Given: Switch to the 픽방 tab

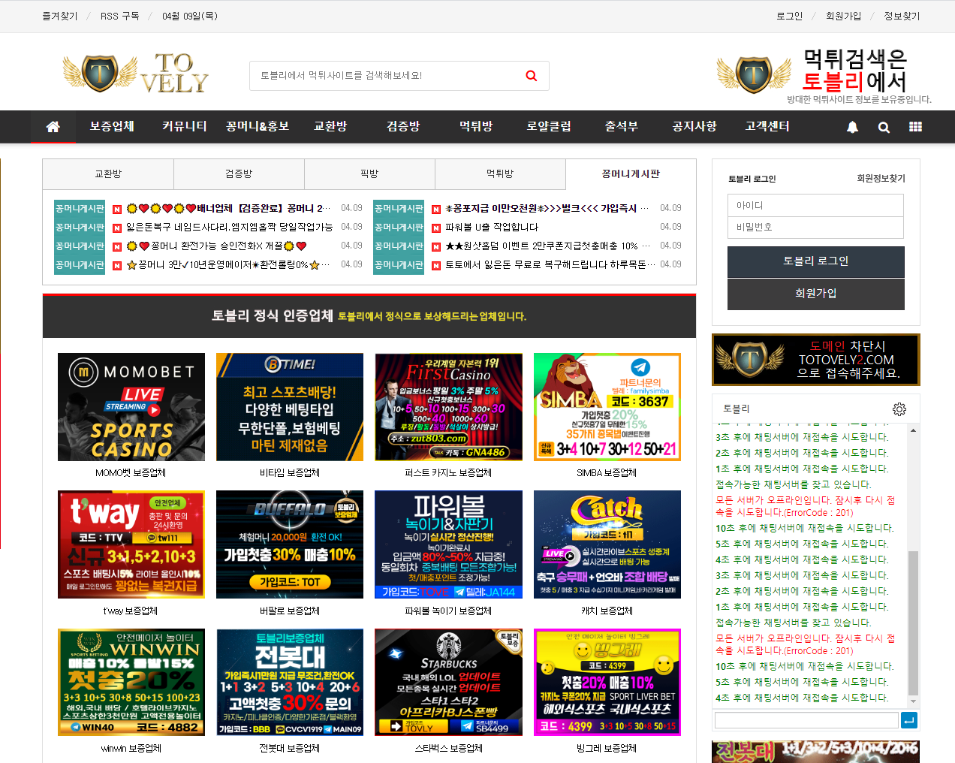Looking at the screenshot, I should pyautogui.click(x=369, y=173).
